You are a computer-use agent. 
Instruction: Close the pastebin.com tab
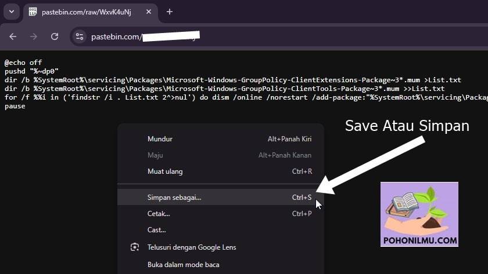(x=149, y=12)
